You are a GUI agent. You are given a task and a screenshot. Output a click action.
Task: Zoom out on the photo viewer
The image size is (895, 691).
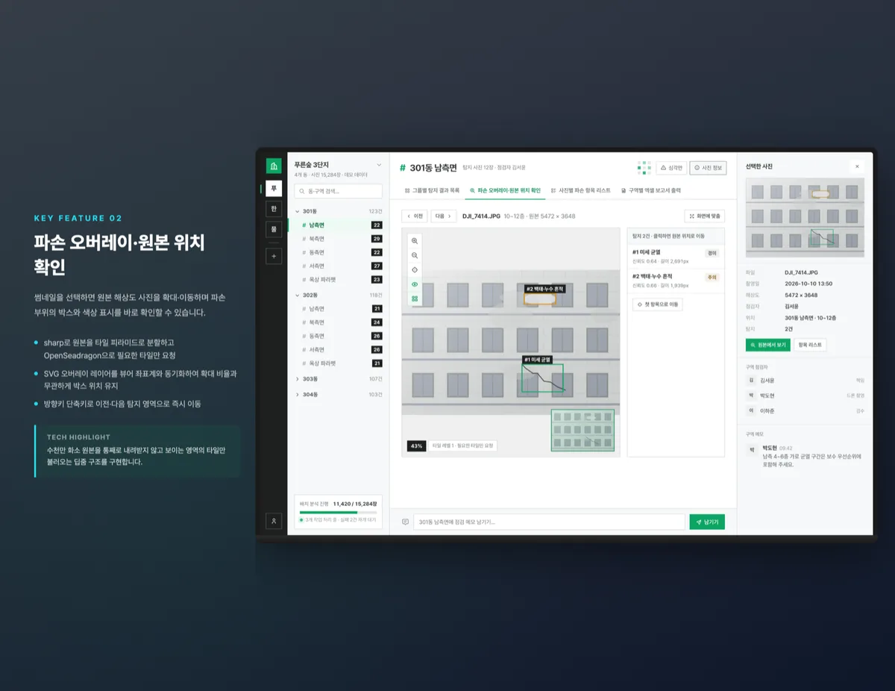click(415, 255)
